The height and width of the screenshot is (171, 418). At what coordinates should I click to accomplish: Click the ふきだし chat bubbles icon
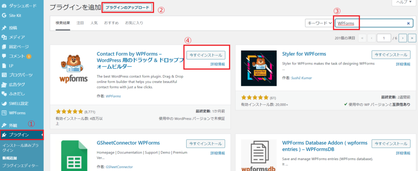4,94
